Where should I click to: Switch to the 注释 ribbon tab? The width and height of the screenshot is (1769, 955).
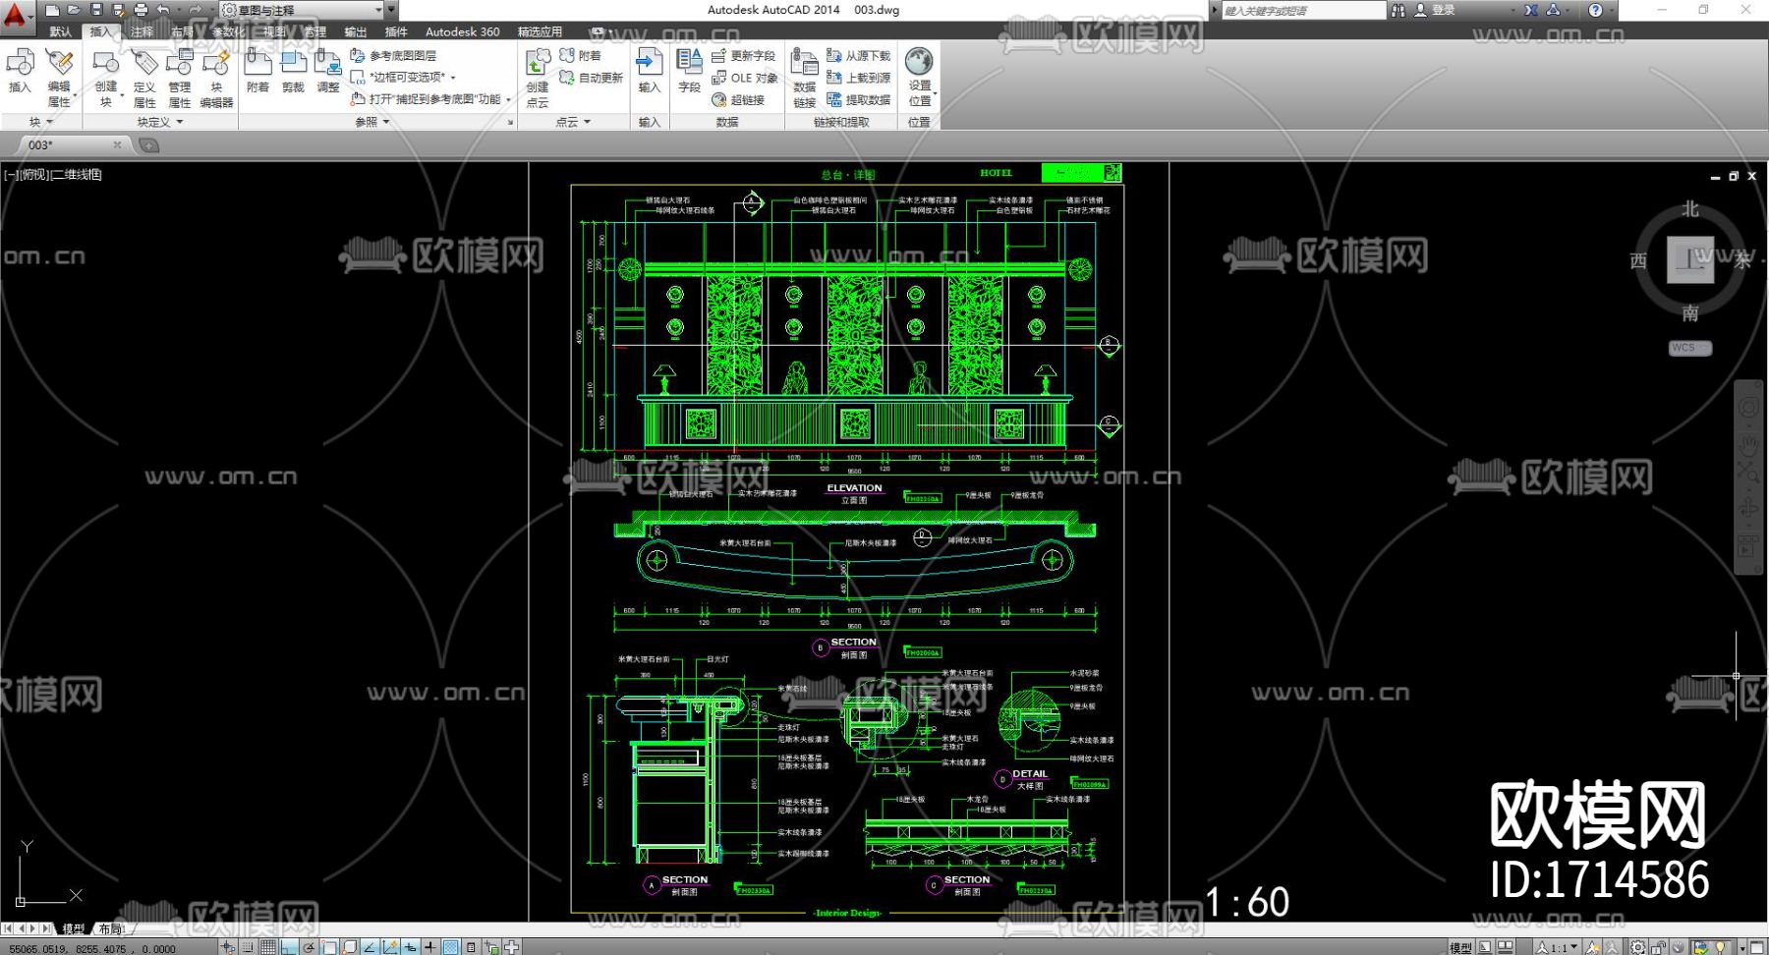coord(143,31)
